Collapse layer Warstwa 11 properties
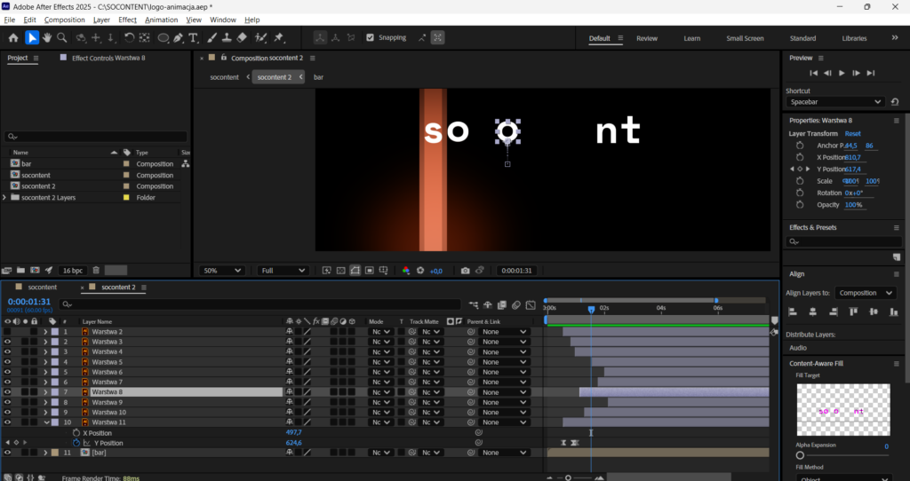The width and height of the screenshot is (910, 481). click(x=46, y=422)
